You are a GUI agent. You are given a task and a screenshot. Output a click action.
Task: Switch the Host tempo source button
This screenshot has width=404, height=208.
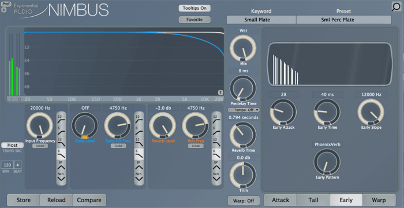point(12,145)
